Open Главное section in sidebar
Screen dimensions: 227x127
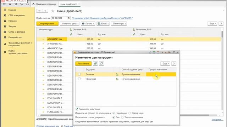12,10
